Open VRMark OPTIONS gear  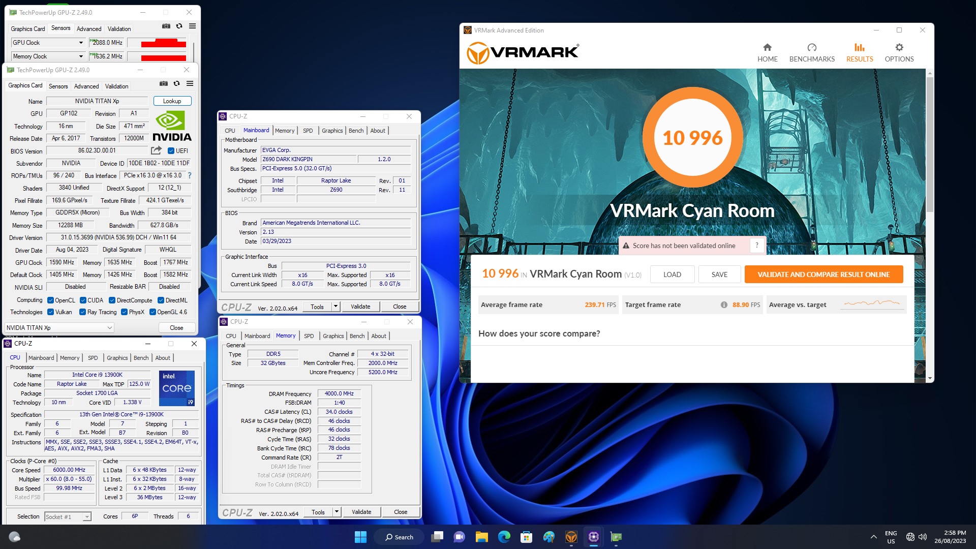coord(899,53)
